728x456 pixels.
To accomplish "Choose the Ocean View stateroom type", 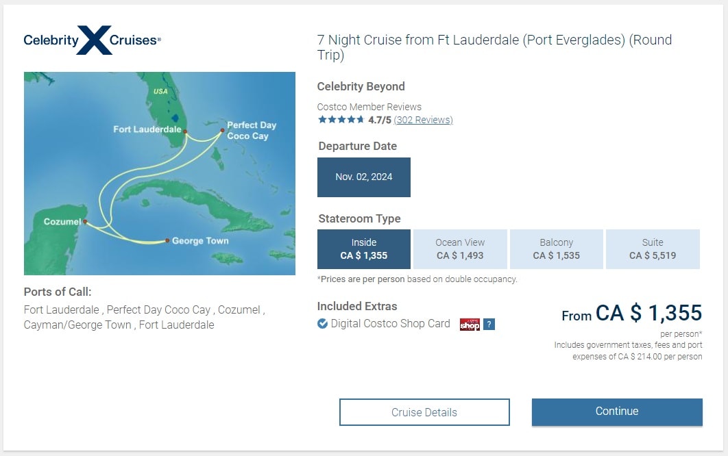I will [x=460, y=249].
